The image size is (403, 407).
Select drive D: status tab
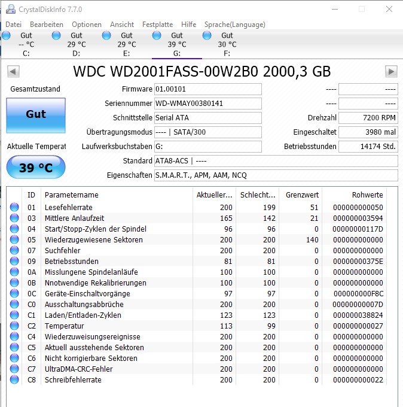point(77,44)
